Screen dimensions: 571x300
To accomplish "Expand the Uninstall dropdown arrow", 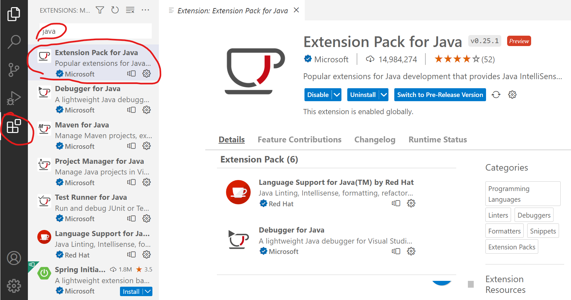I will (384, 95).
